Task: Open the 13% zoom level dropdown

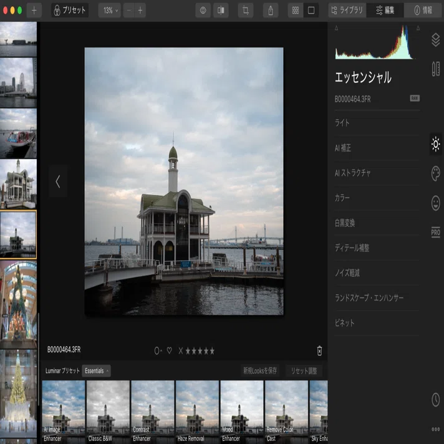Action: pos(110,11)
